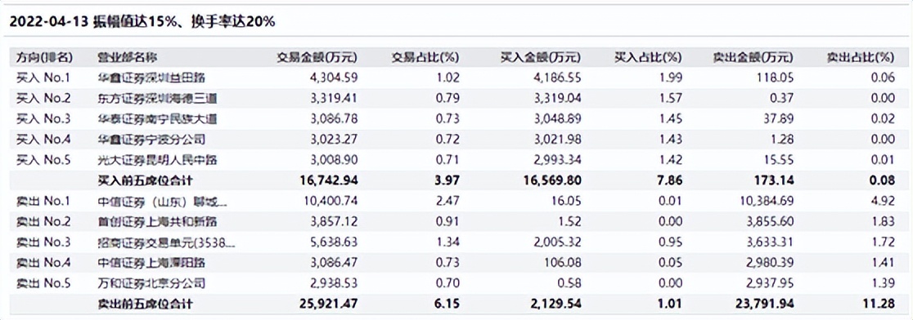The height and width of the screenshot is (320, 913).
Task: Click the 方向(排名) column header
Action: tap(45, 57)
